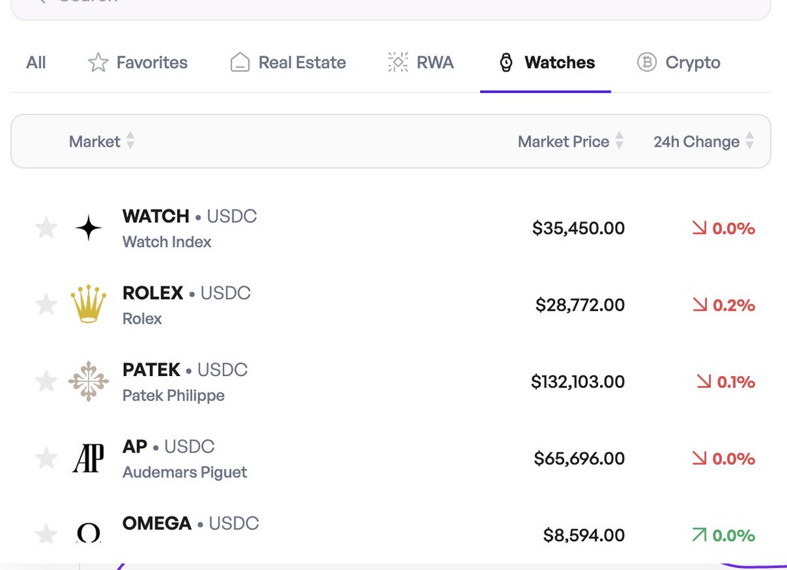Click the $65,696.00 price value
The width and height of the screenshot is (787, 570).
coord(579,459)
